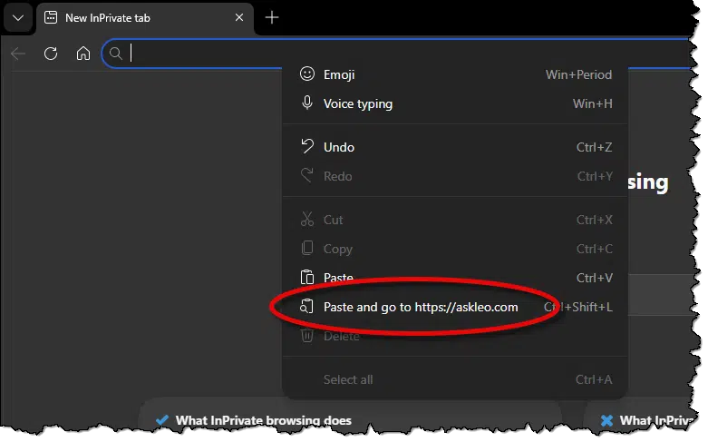The height and width of the screenshot is (442, 708).
Task: Click the blue checkmark before What InPrivate browsing does
Action: pos(162,420)
